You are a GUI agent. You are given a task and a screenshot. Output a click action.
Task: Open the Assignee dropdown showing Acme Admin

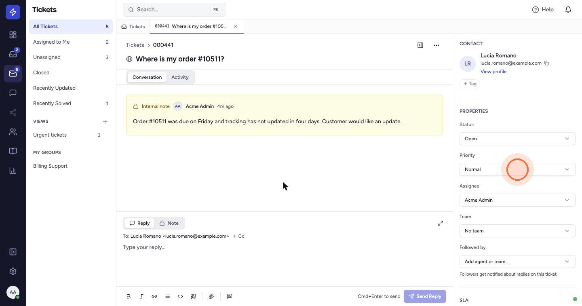click(x=517, y=200)
